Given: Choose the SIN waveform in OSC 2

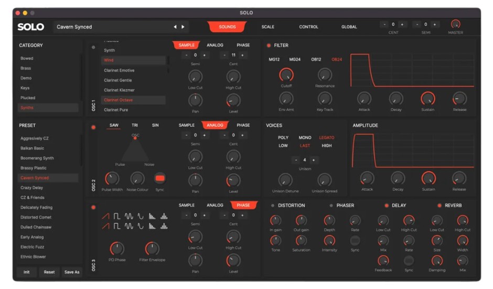Looking at the screenshot, I should pos(155,125).
